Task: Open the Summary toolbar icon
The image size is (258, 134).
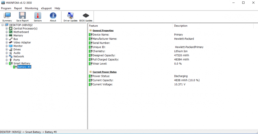Action: [7, 17]
